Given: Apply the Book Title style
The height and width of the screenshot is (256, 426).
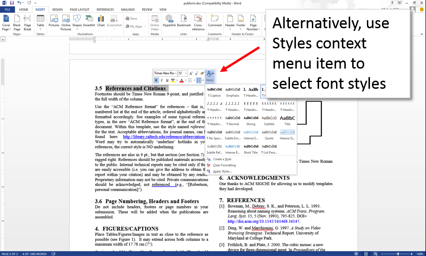Looking at the screenshot, I should (x=251, y=149).
